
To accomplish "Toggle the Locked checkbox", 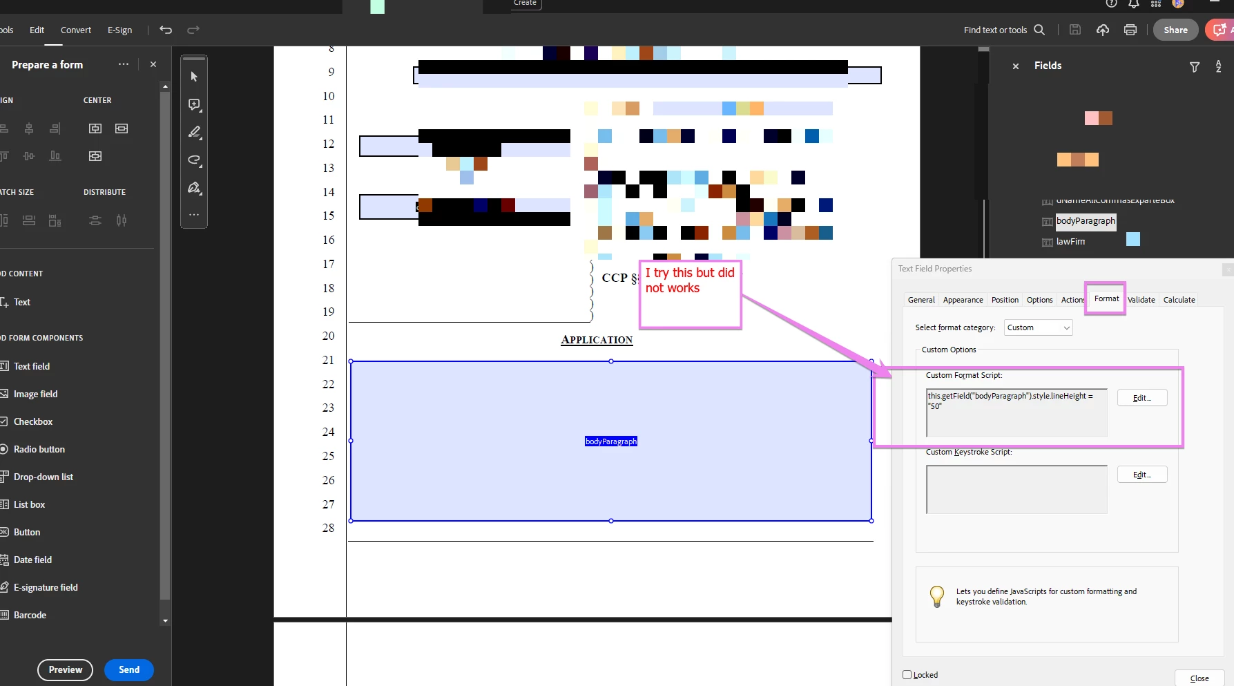I will pyautogui.click(x=907, y=675).
